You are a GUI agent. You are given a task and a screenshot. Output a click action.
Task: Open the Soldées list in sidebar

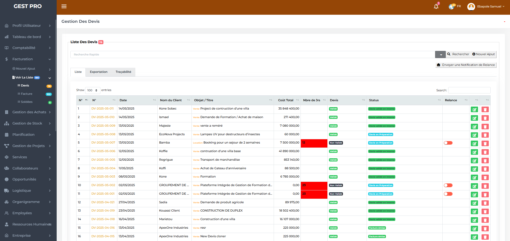[x=27, y=102]
